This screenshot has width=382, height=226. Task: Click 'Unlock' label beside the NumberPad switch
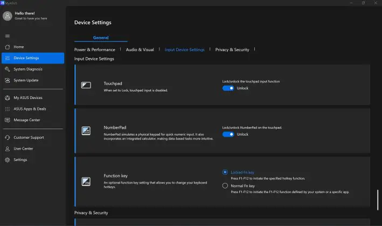click(x=242, y=135)
